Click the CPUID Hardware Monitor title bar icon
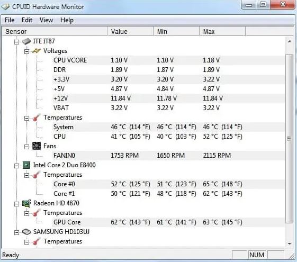Image resolution: width=297 pixels, height=262 pixels. pos(5,7)
